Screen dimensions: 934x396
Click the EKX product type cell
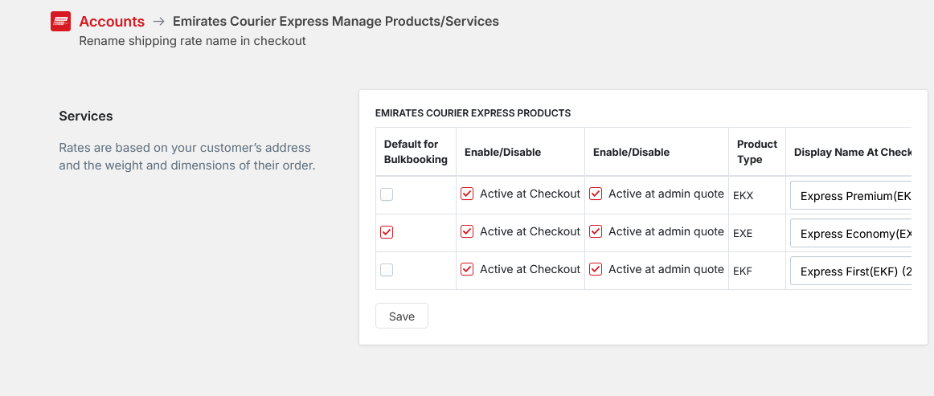tap(744, 194)
